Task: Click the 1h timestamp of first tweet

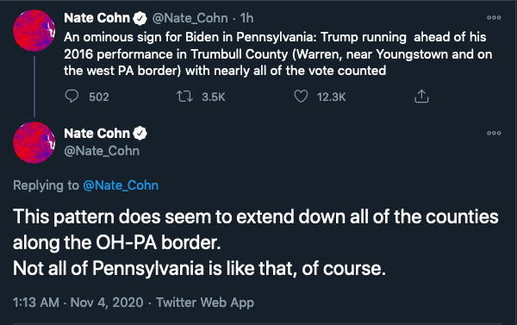Action: [246, 18]
